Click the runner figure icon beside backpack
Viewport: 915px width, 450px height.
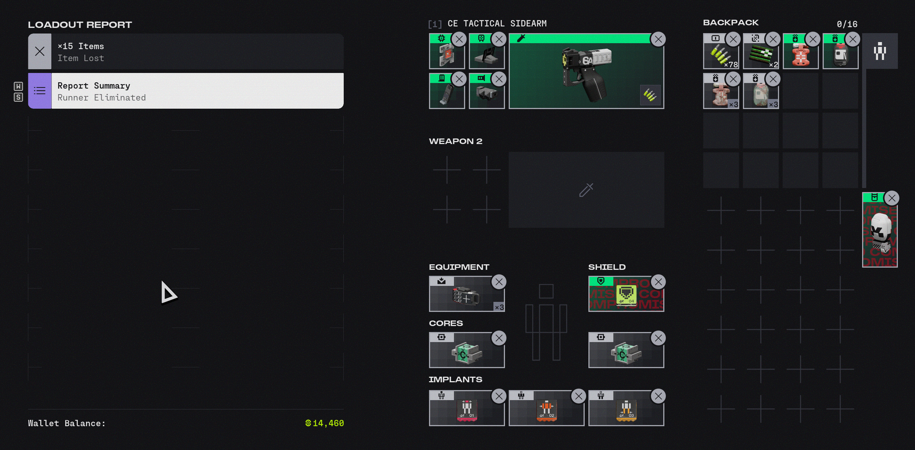coord(880,51)
